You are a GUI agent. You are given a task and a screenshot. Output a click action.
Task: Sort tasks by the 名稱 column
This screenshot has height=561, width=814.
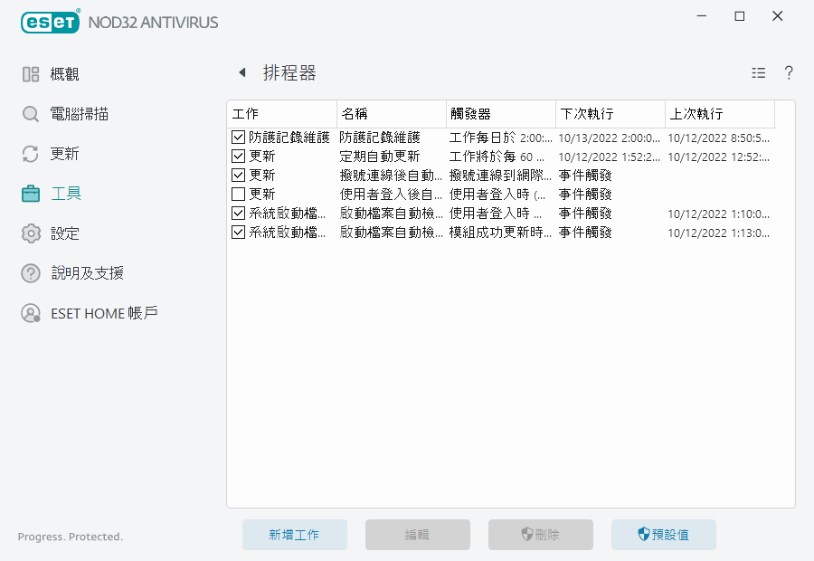389,113
